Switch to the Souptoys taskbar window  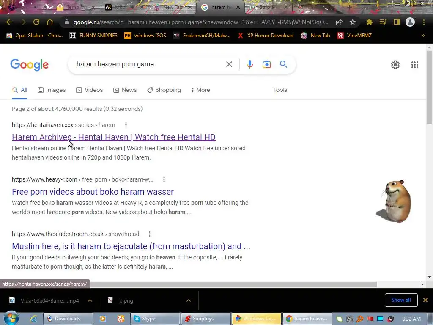pos(206,319)
